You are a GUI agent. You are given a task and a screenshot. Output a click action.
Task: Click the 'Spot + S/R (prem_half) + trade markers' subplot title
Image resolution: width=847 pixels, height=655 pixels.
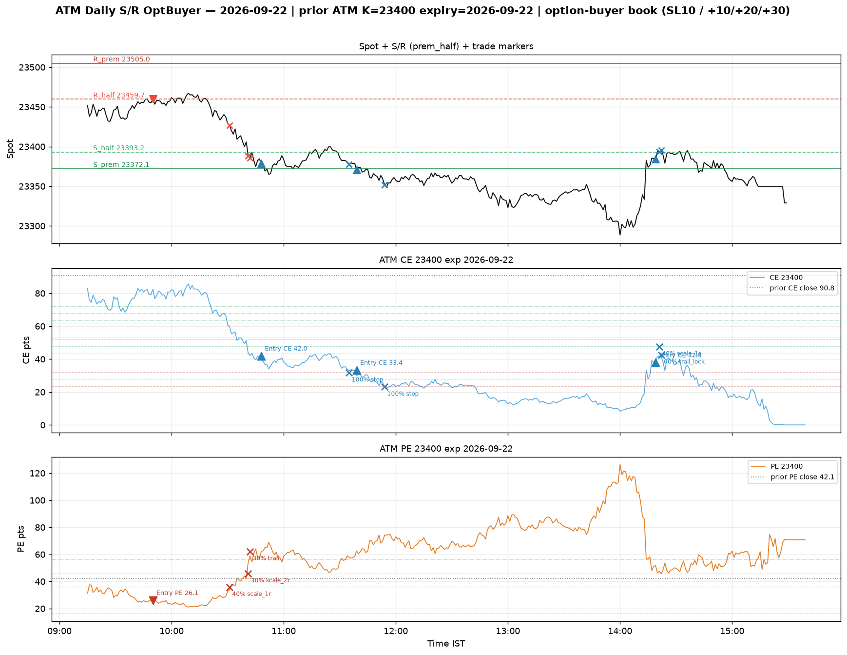coord(446,46)
